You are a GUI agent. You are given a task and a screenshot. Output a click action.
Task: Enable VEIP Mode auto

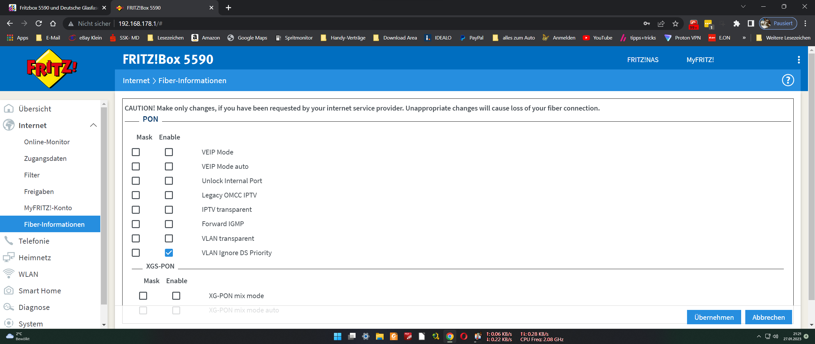[169, 167]
